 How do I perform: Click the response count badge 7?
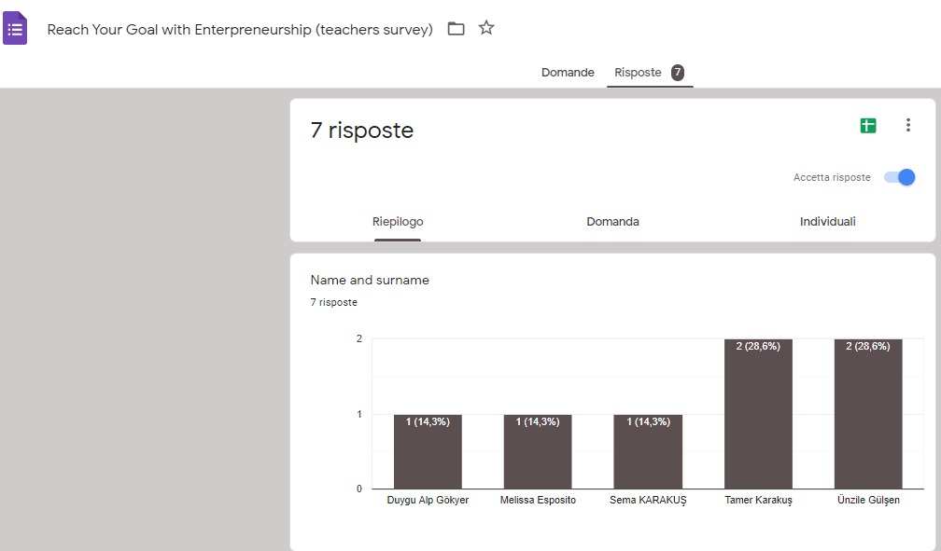tap(678, 73)
